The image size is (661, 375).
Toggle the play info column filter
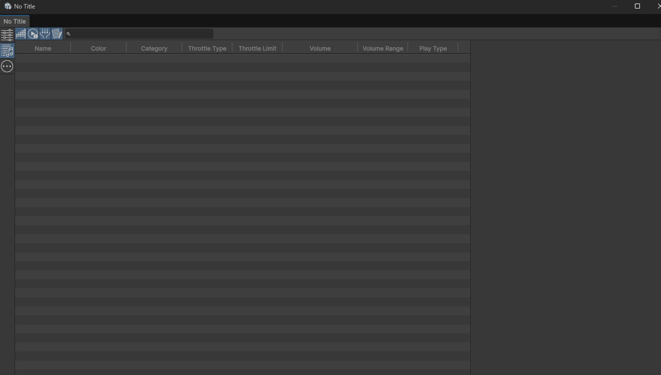[x=33, y=34]
